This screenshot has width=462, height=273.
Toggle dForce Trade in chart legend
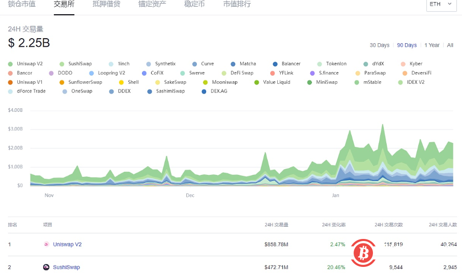[27, 91]
